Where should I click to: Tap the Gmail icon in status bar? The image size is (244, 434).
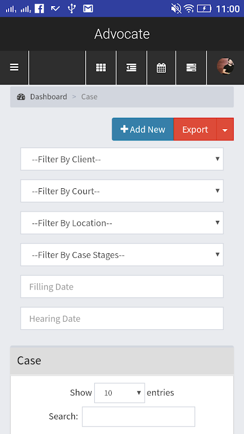click(x=88, y=9)
